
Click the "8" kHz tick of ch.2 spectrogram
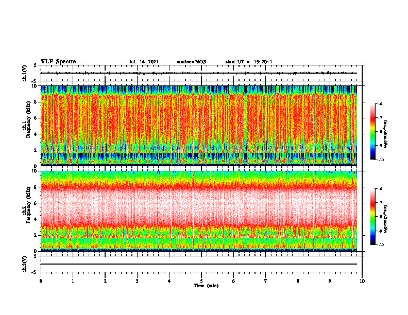pyautogui.click(x=36, y=187)
